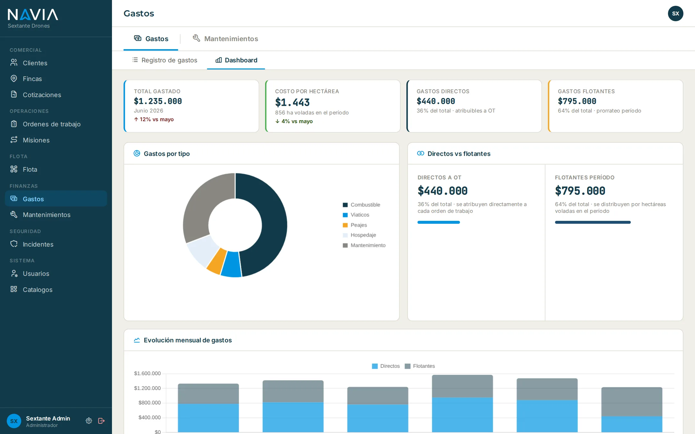Toggle Peajes legend item in donut chart
This screenshot has width=695, height=434.
355,225
